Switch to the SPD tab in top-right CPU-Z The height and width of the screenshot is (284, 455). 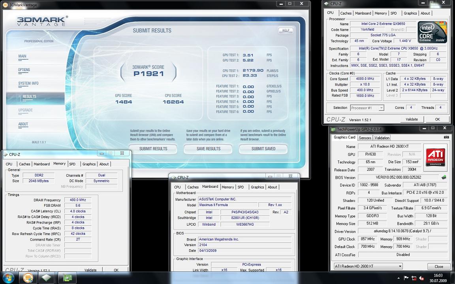click(x=393, y=13)
